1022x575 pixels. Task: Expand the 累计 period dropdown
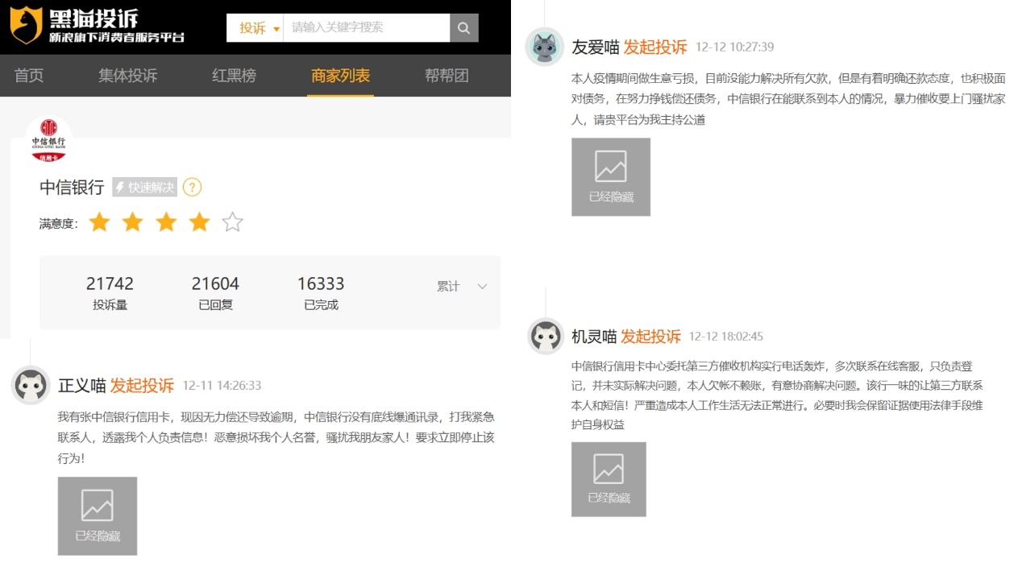coord(462,287)
